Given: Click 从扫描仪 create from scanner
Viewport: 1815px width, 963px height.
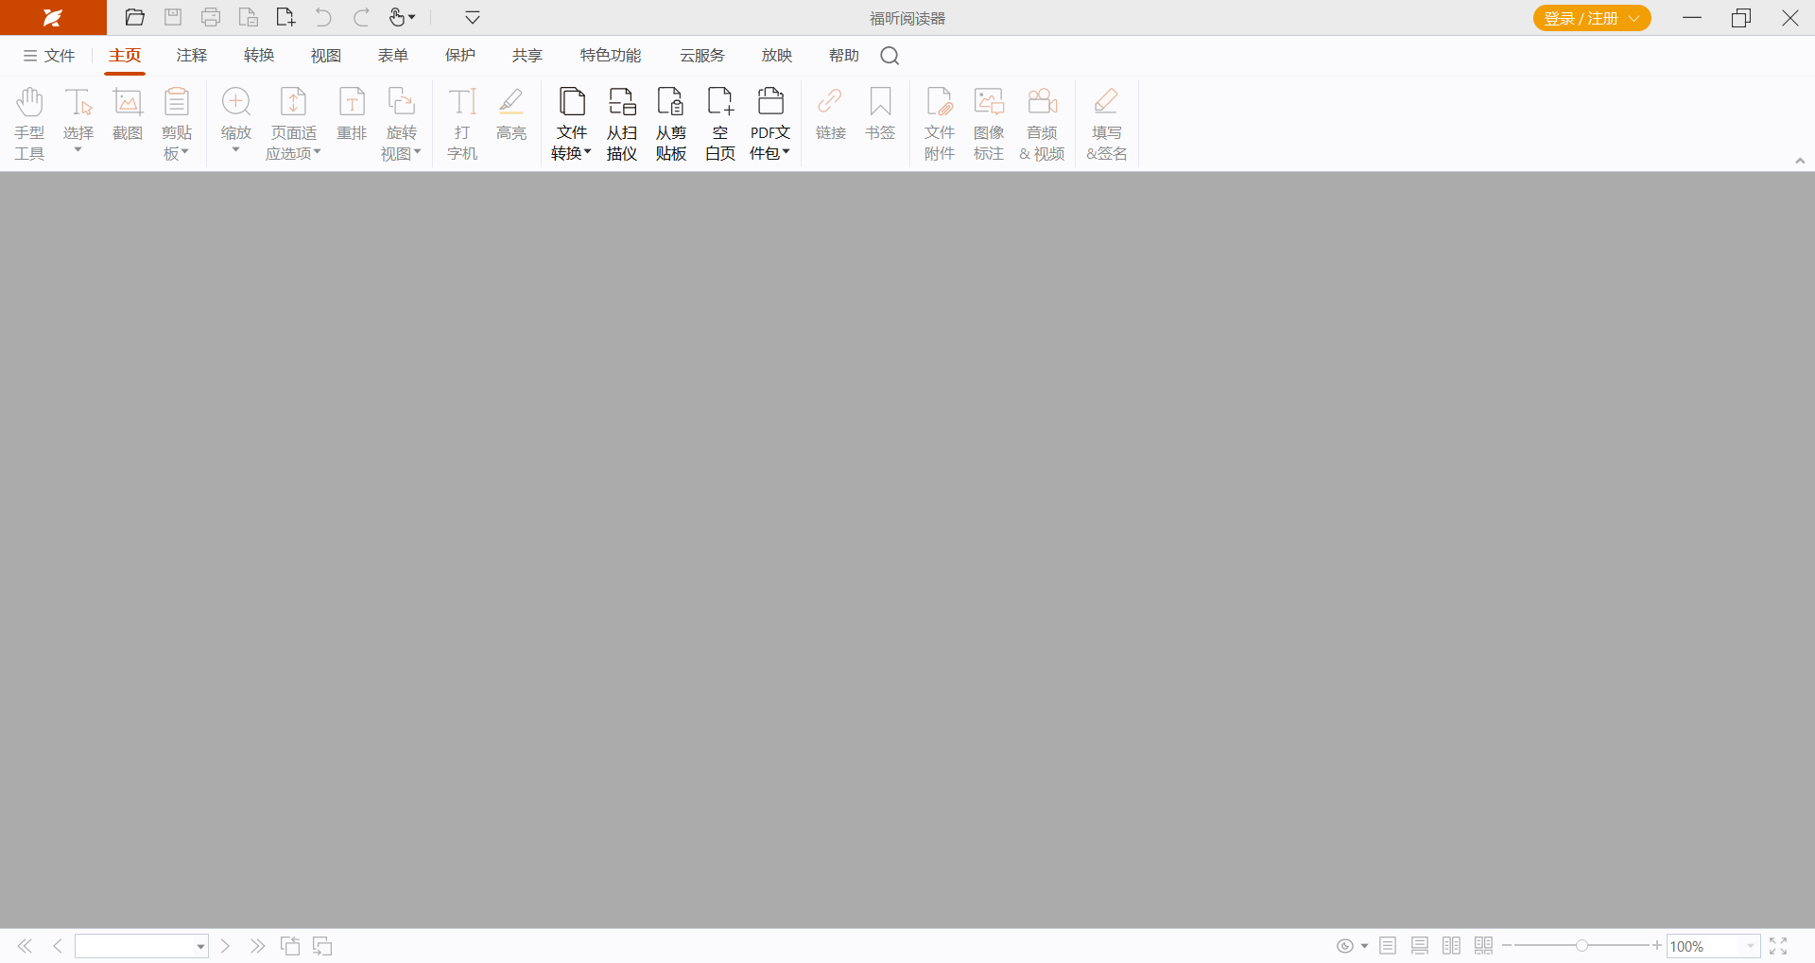Looking at the screenshot, I should click(622, 123).
